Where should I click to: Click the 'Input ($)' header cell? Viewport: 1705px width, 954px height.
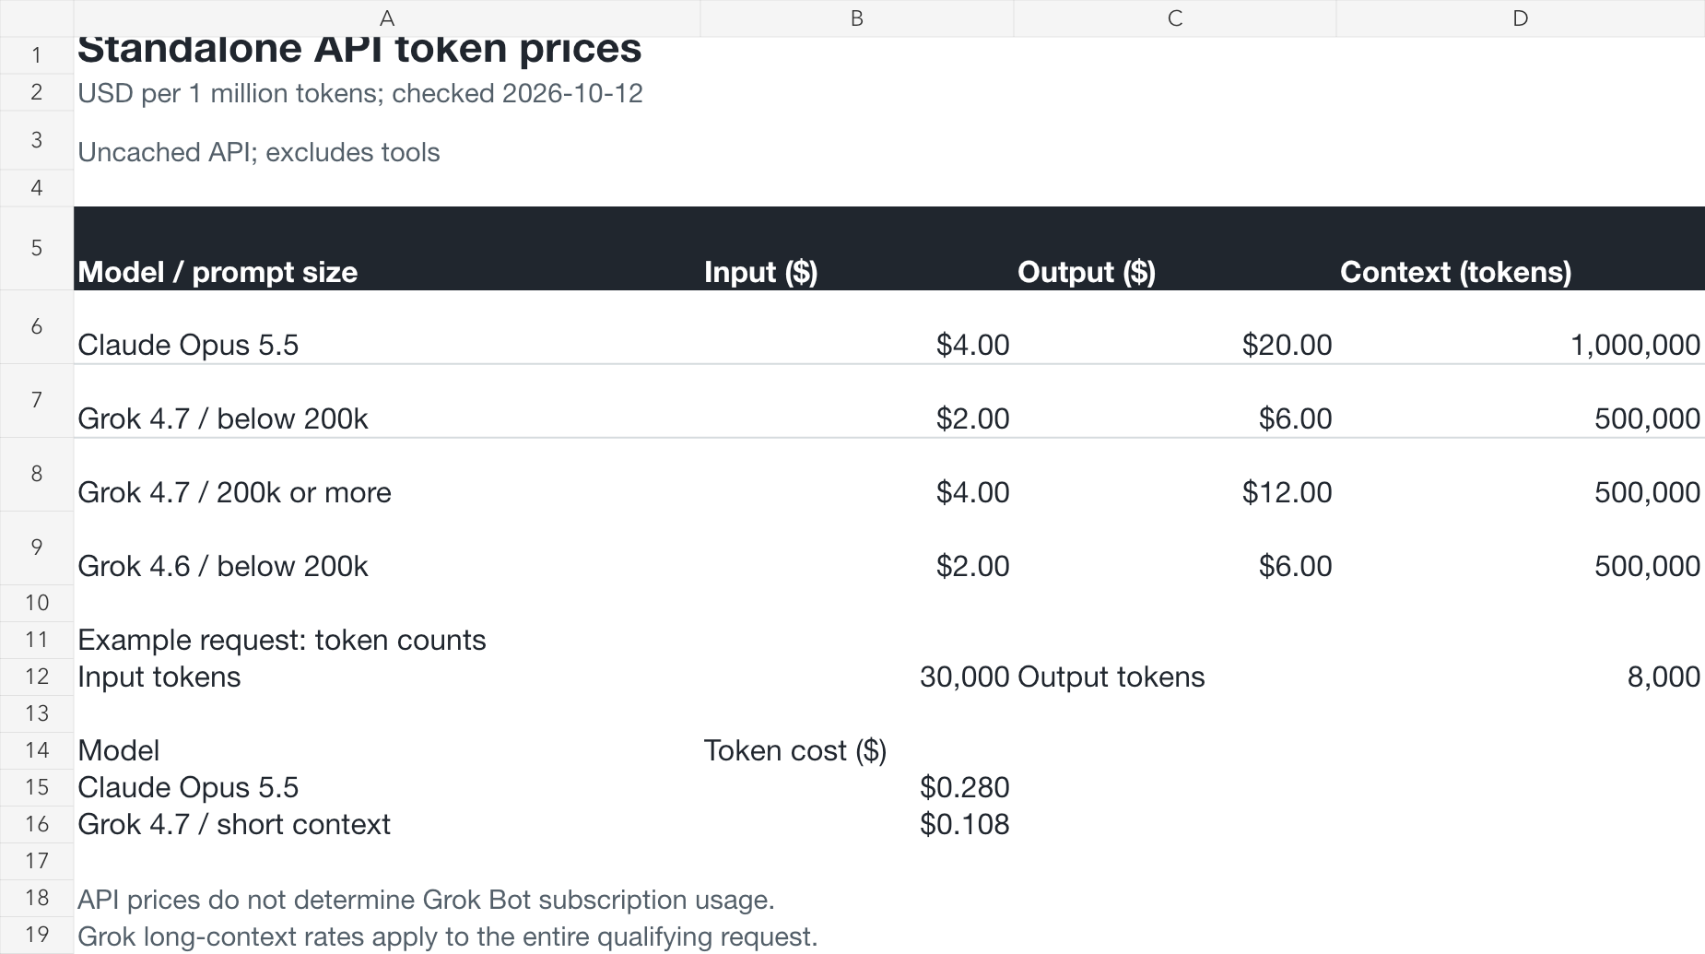(x=857, y=249)
